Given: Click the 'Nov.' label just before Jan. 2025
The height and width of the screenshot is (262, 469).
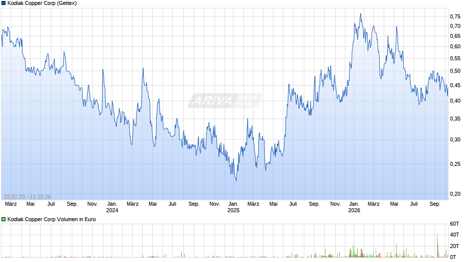Looking at the screenshot, I should pyautogui.click(x=215, y=204).
